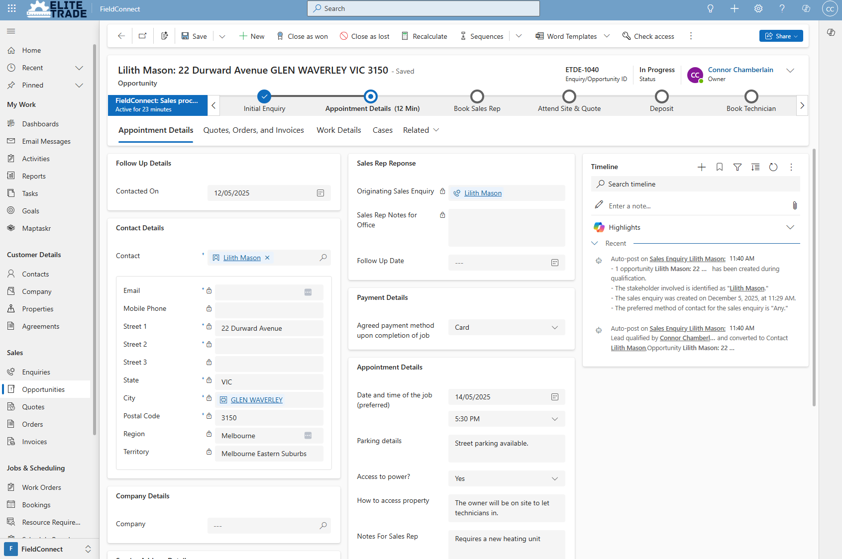Click the Search box at top
This screenshot has height=559, width=842.
(x=423, y=8)
